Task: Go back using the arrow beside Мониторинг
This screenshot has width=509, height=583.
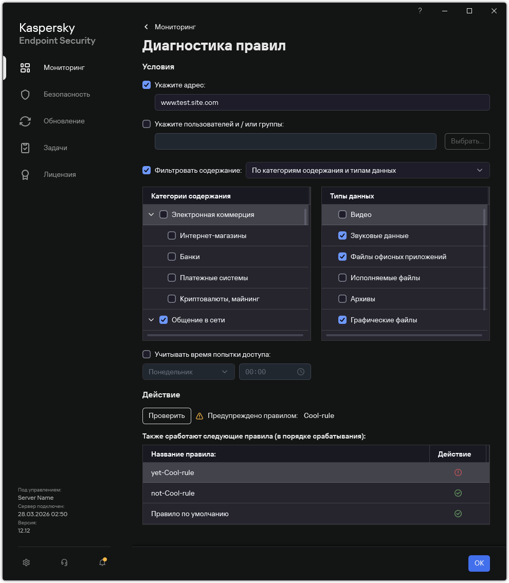Action: (146, 27)
